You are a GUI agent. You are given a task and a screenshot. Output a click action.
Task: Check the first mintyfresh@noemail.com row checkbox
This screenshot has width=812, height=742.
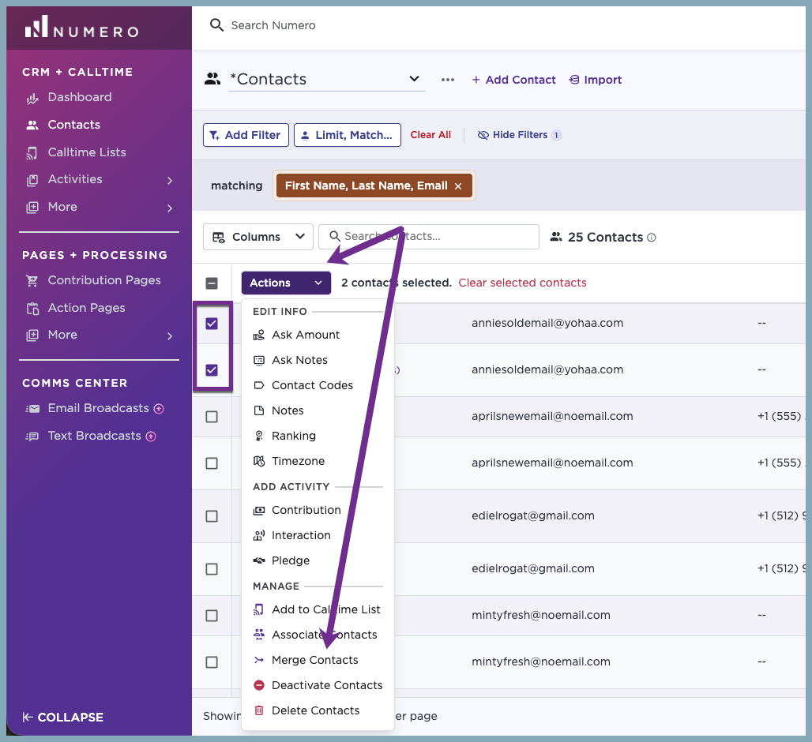(212, 616)
